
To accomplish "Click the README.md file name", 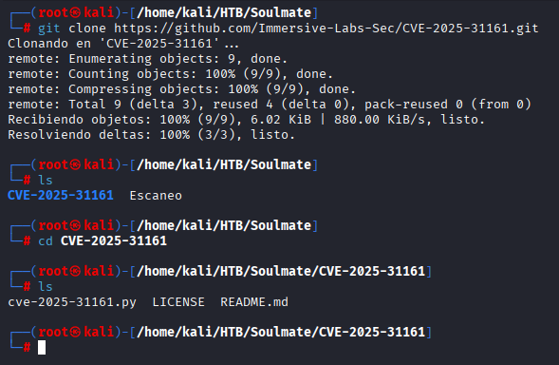I will click(x=254, y=302).
